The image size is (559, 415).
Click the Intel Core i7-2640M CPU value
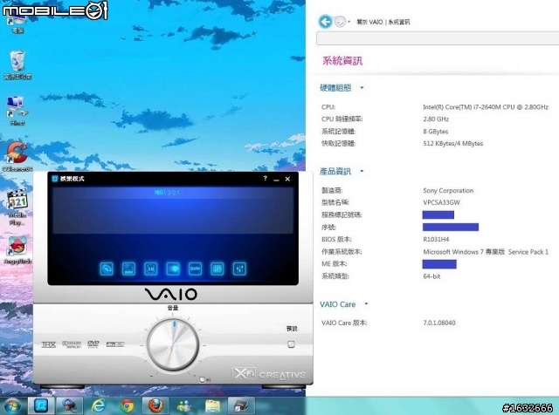(x=486, y=106)
